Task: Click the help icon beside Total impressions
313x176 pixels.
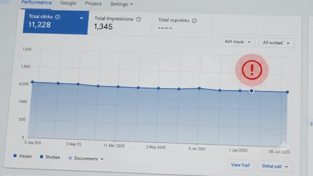Action: (139, 19)
